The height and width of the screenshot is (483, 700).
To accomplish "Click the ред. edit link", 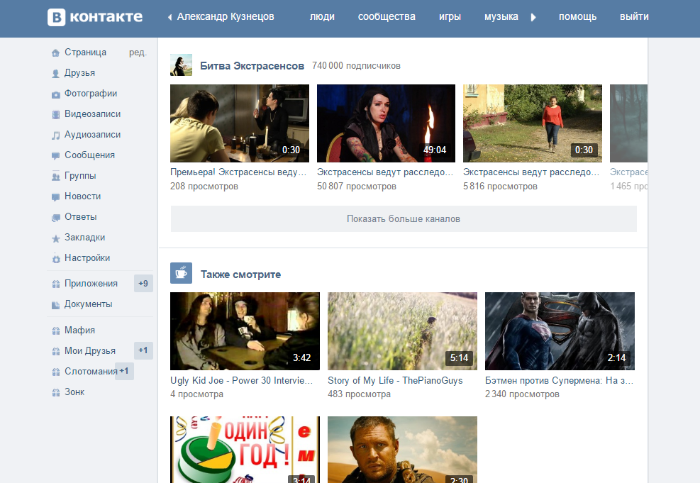I will point(138,52).
